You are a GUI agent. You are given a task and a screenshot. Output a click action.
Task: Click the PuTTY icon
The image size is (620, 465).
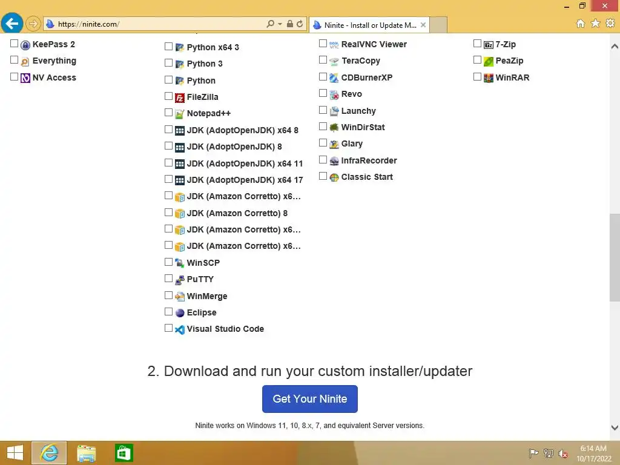pyautogui.click(x=179, y=280)
